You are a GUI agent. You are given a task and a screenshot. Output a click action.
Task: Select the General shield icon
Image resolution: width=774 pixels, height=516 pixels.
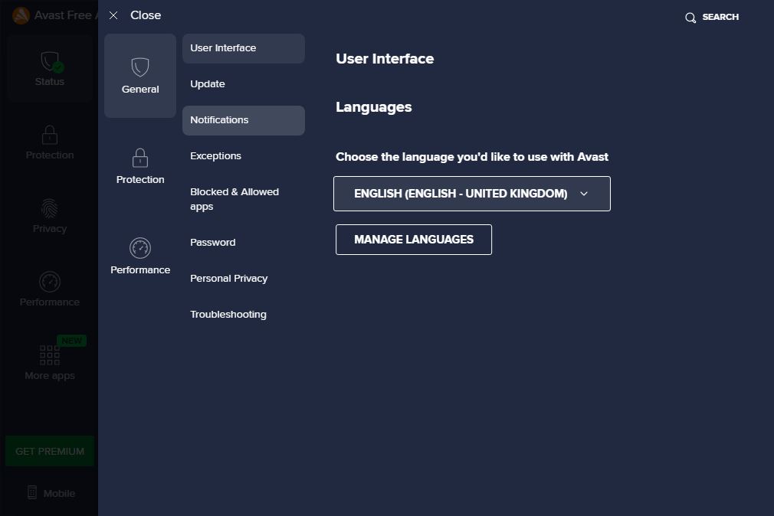(x=140, y=67)
